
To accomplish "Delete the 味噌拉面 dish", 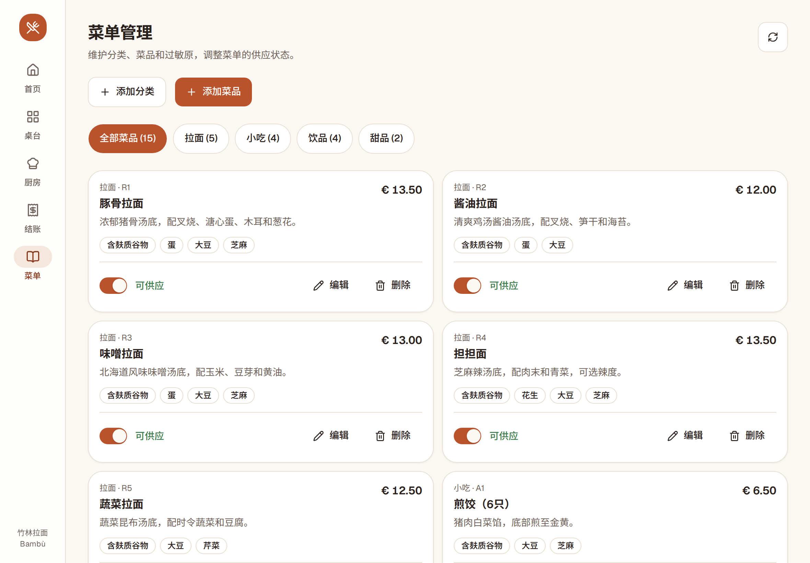I will click(x=393, y=436).
